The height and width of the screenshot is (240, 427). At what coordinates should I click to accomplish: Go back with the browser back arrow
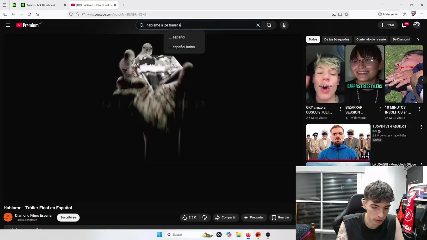pos(13,14)
